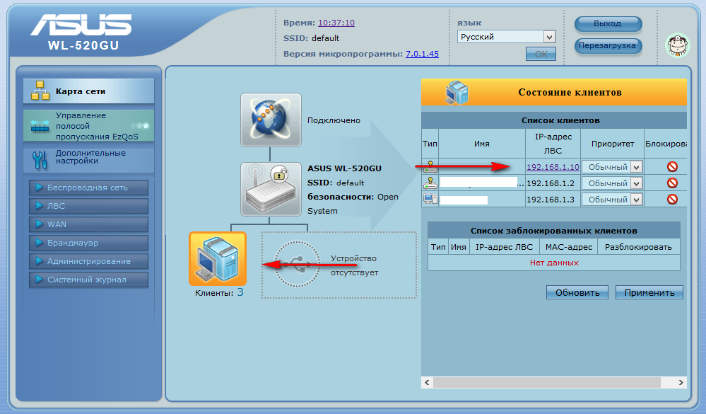Click the help assistant face icon
Image resolution: width=706 pixels, height=414 pixels.
coord(677,45)
